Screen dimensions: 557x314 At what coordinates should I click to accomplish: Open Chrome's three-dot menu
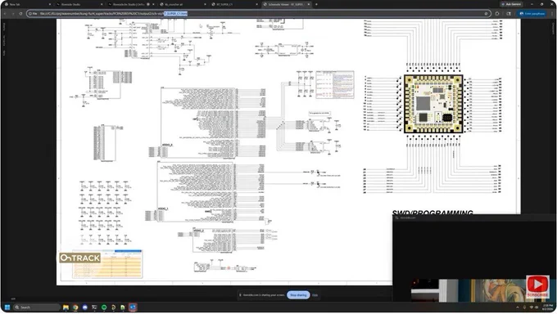pos(552,13)
